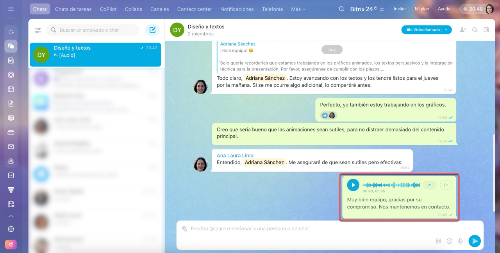Switch to Chats de tareas tab
The image size is (500, 253).
point(73,9)
